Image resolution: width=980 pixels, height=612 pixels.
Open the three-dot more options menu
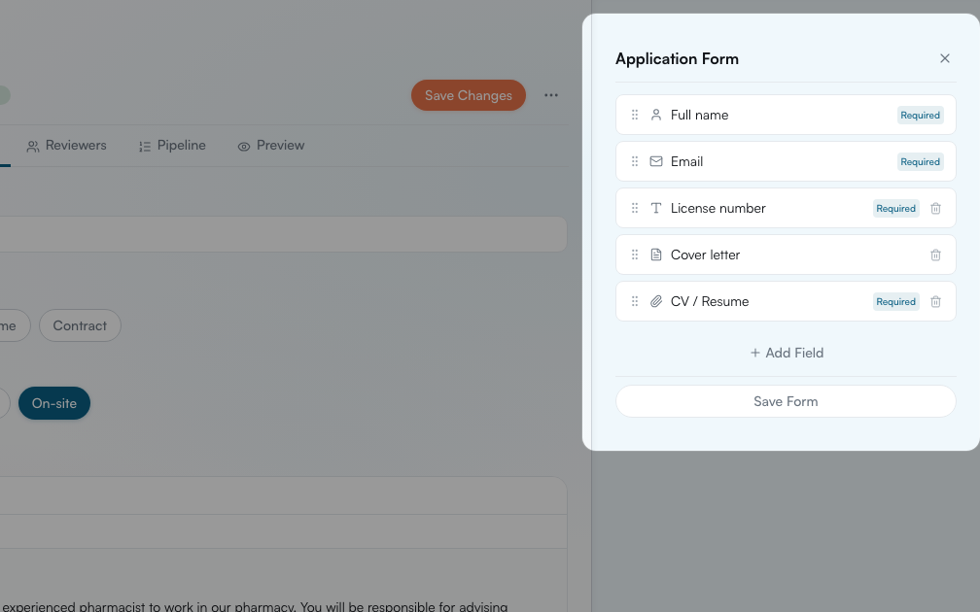(550, 95)
